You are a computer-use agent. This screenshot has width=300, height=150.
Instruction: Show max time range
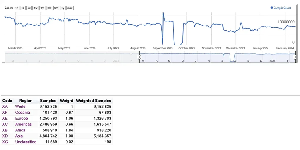coord(70,8)
